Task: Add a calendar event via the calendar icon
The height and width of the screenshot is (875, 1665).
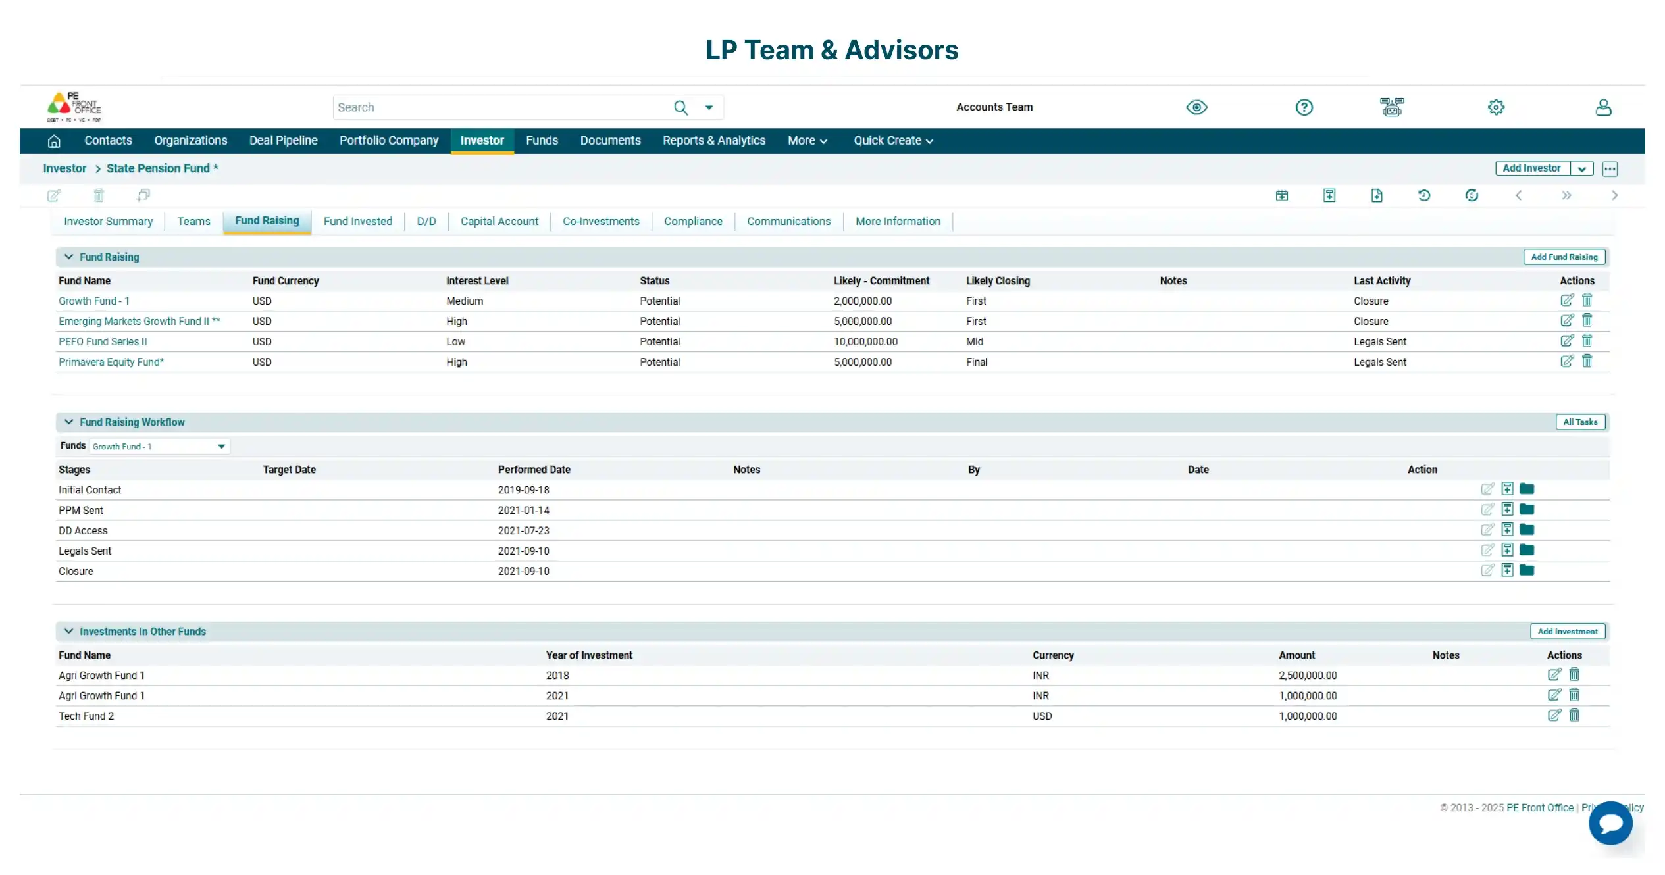Action: [1282, 195]
